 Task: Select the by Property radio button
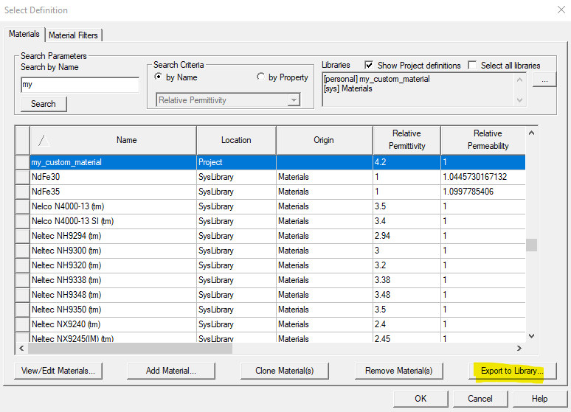(x=261, y=77)
